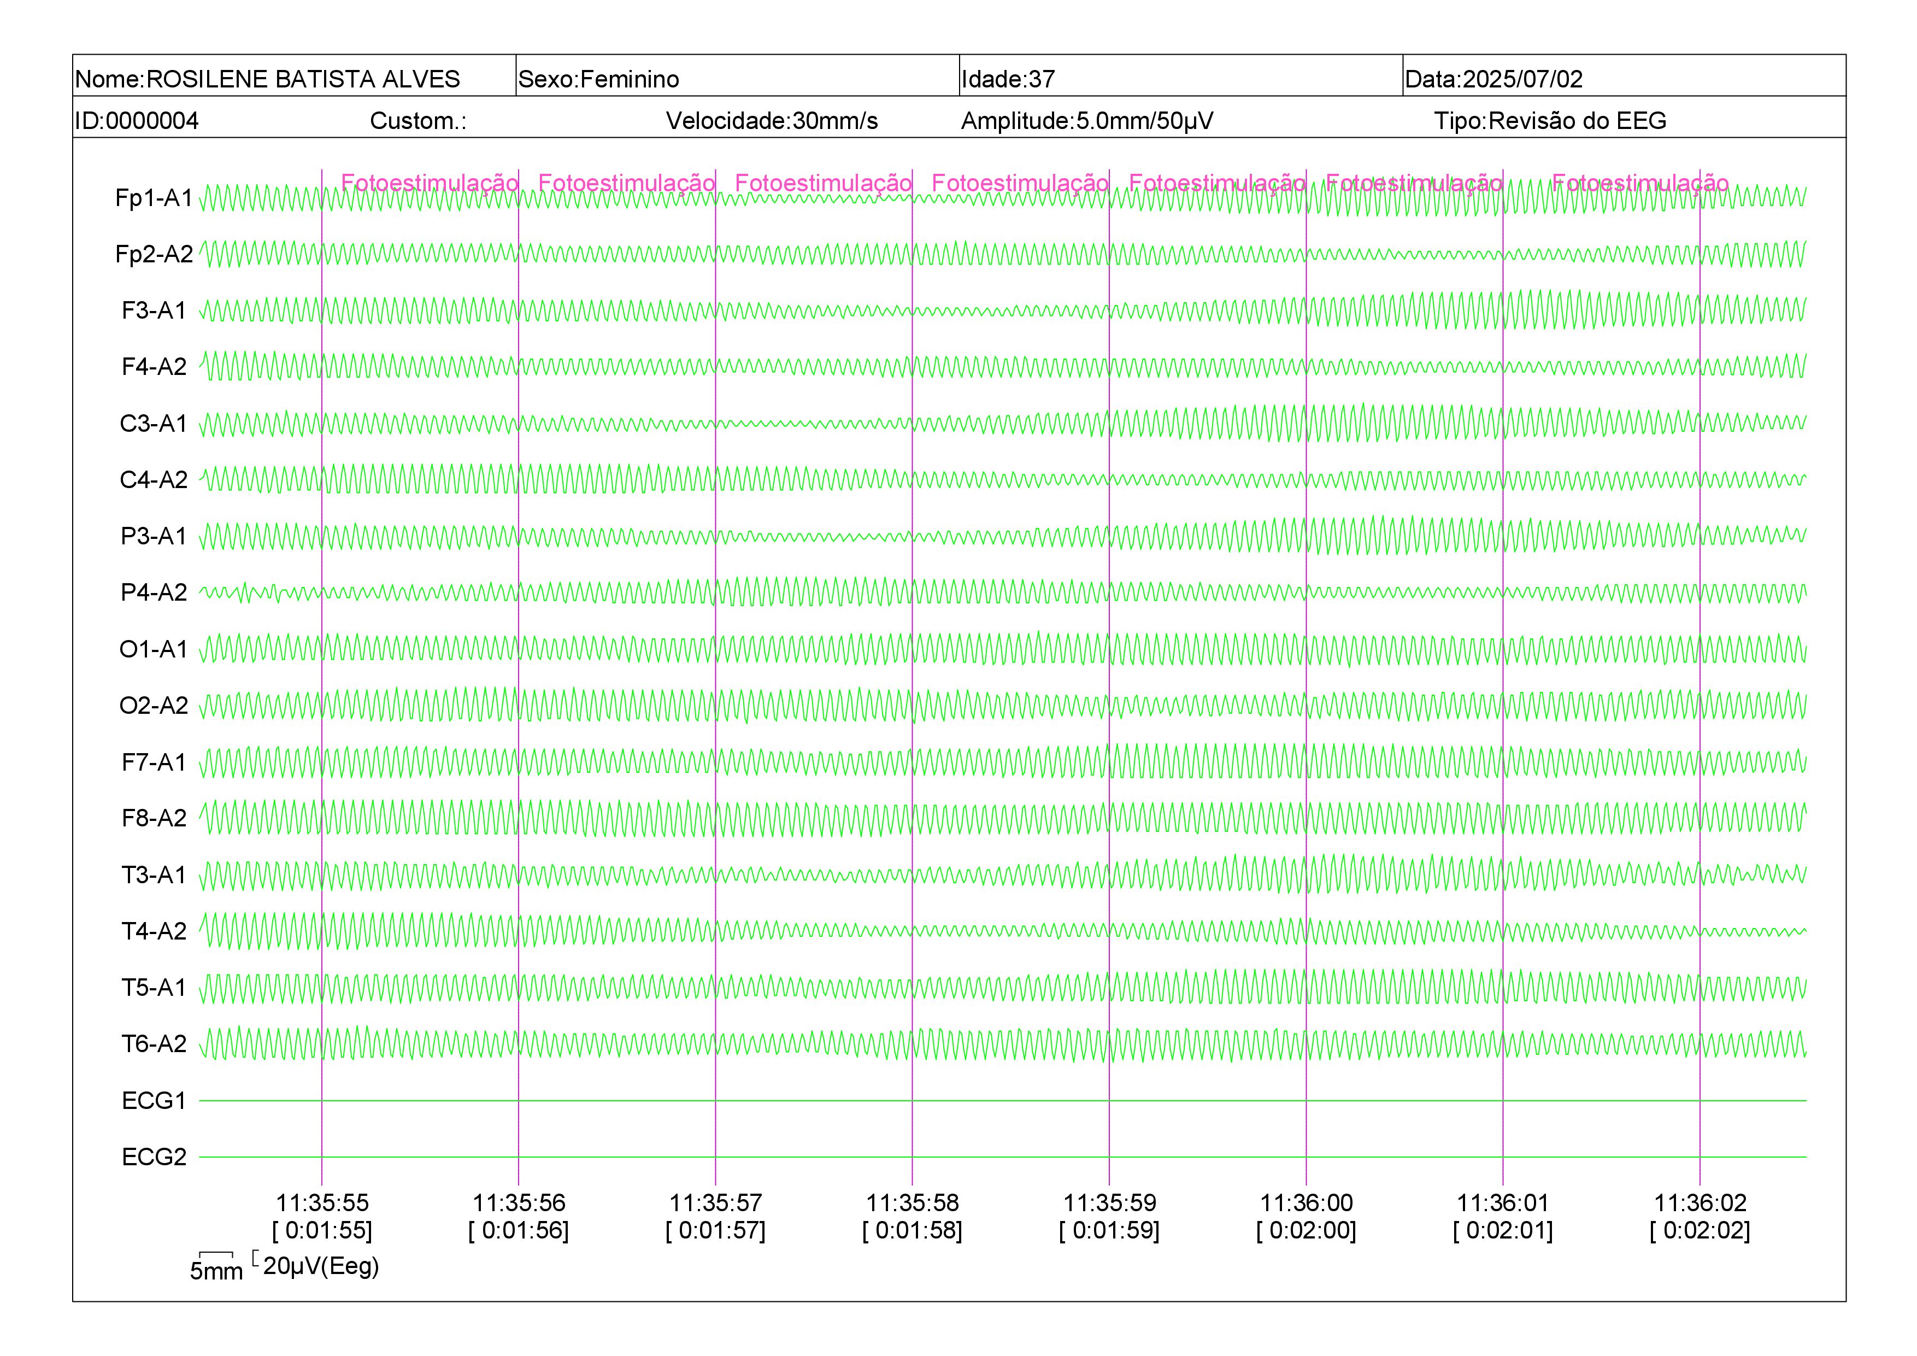Click the 11:35:59 time label

(x=1110, y=1203)
